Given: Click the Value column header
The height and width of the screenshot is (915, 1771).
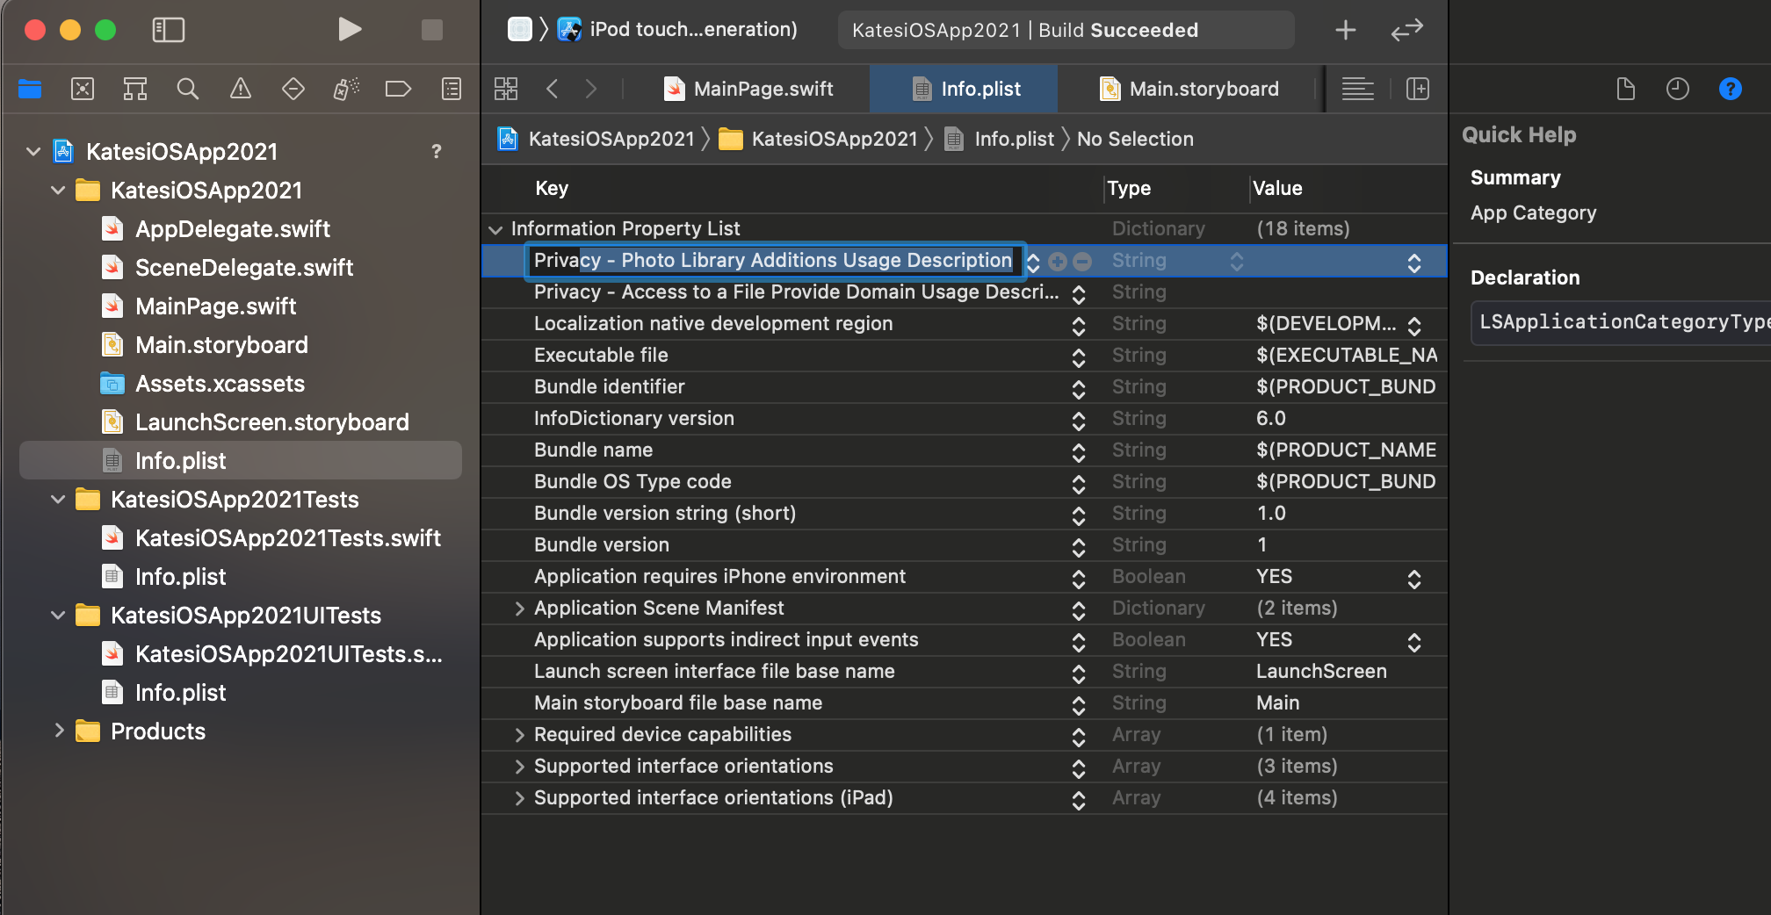Looking at the screenshot, I should [1276, 188].
